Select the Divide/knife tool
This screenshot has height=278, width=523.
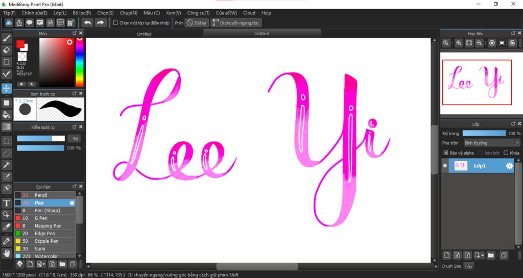pos(6,226)
